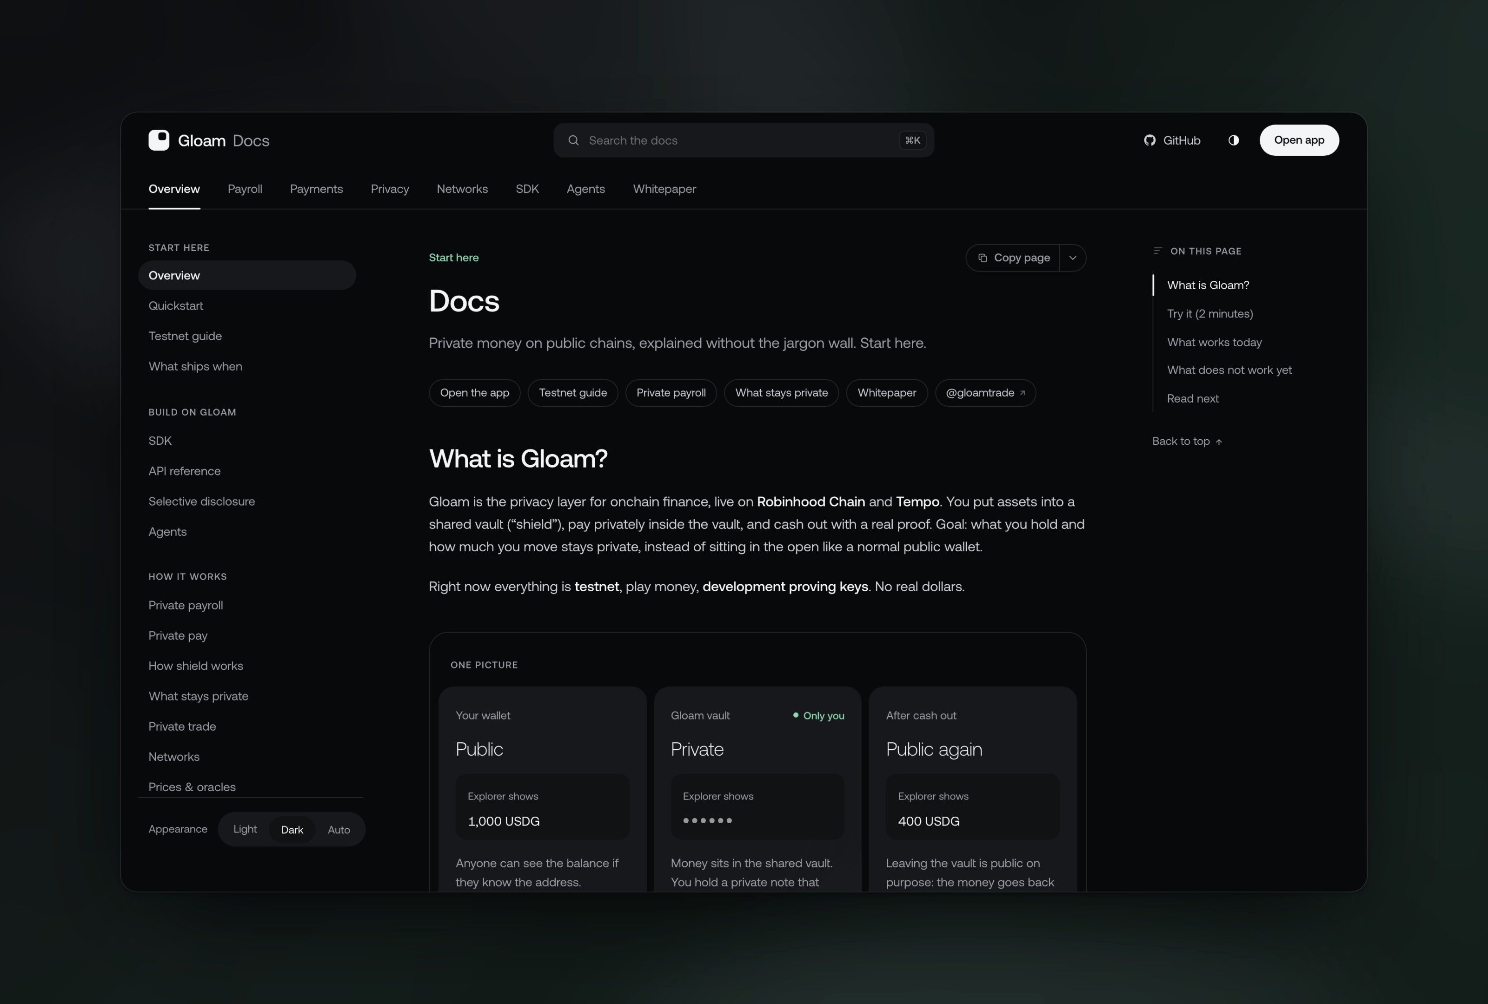Click the Back to top link
This screenshot has width=1488, height=1004.
coord(1187,441)
